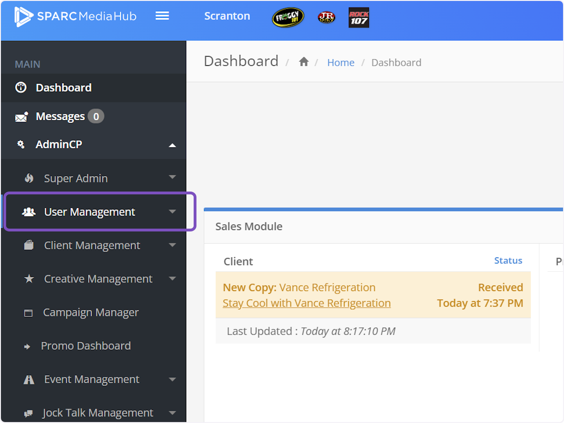The image size is (564, 423).
Task: Click the home icon in the breadcrumb
Action: pos(304,61)
